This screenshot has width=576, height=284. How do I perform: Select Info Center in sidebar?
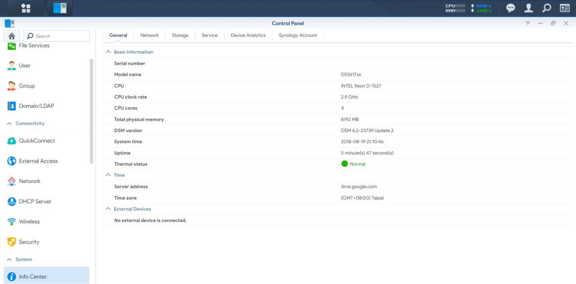[47, 276]
